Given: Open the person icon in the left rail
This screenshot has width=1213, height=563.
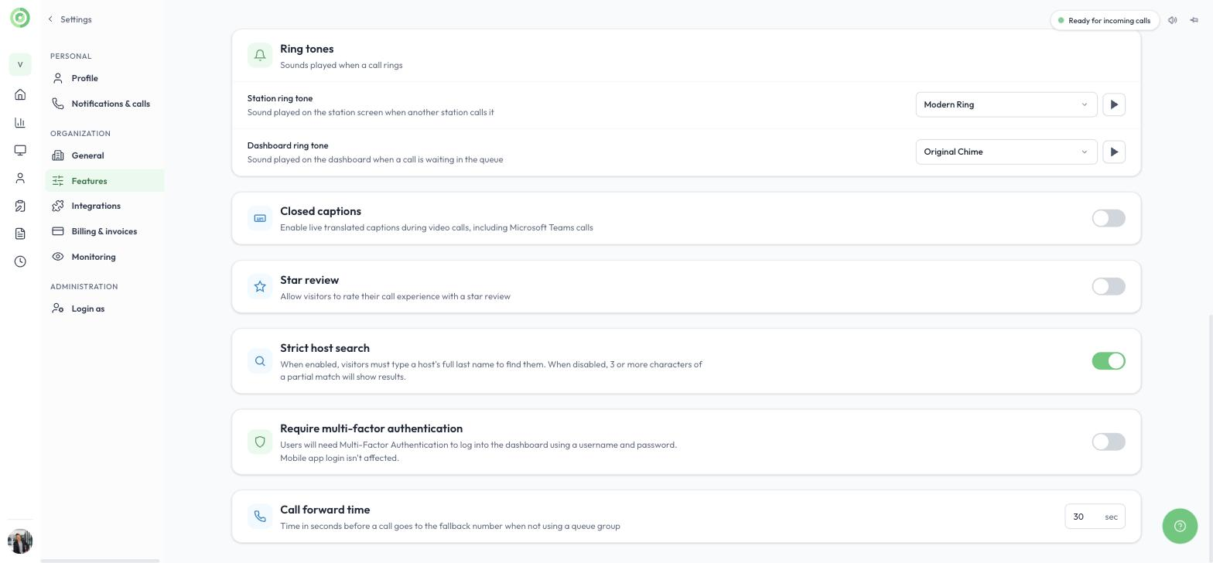Looking at the screenshot, I should (x=20, y=178).
